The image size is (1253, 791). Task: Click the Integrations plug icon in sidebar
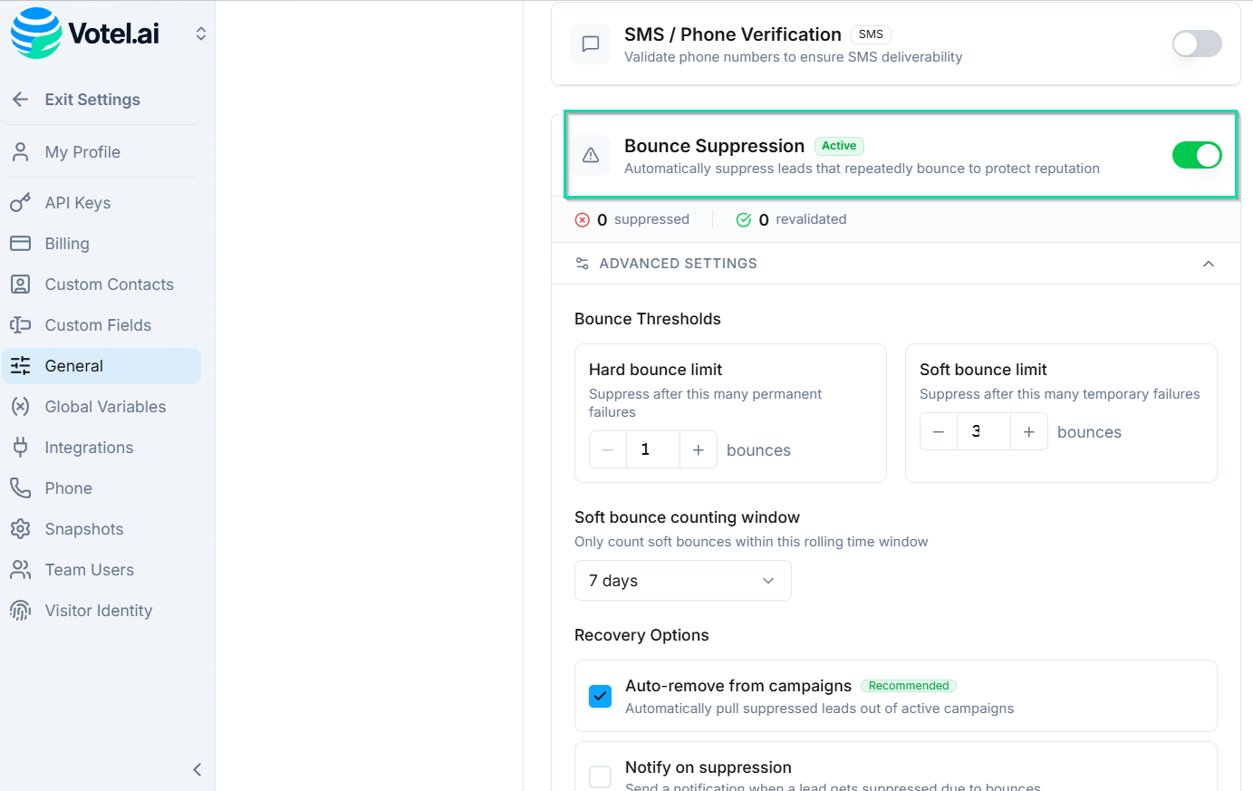tap(21, 447)
